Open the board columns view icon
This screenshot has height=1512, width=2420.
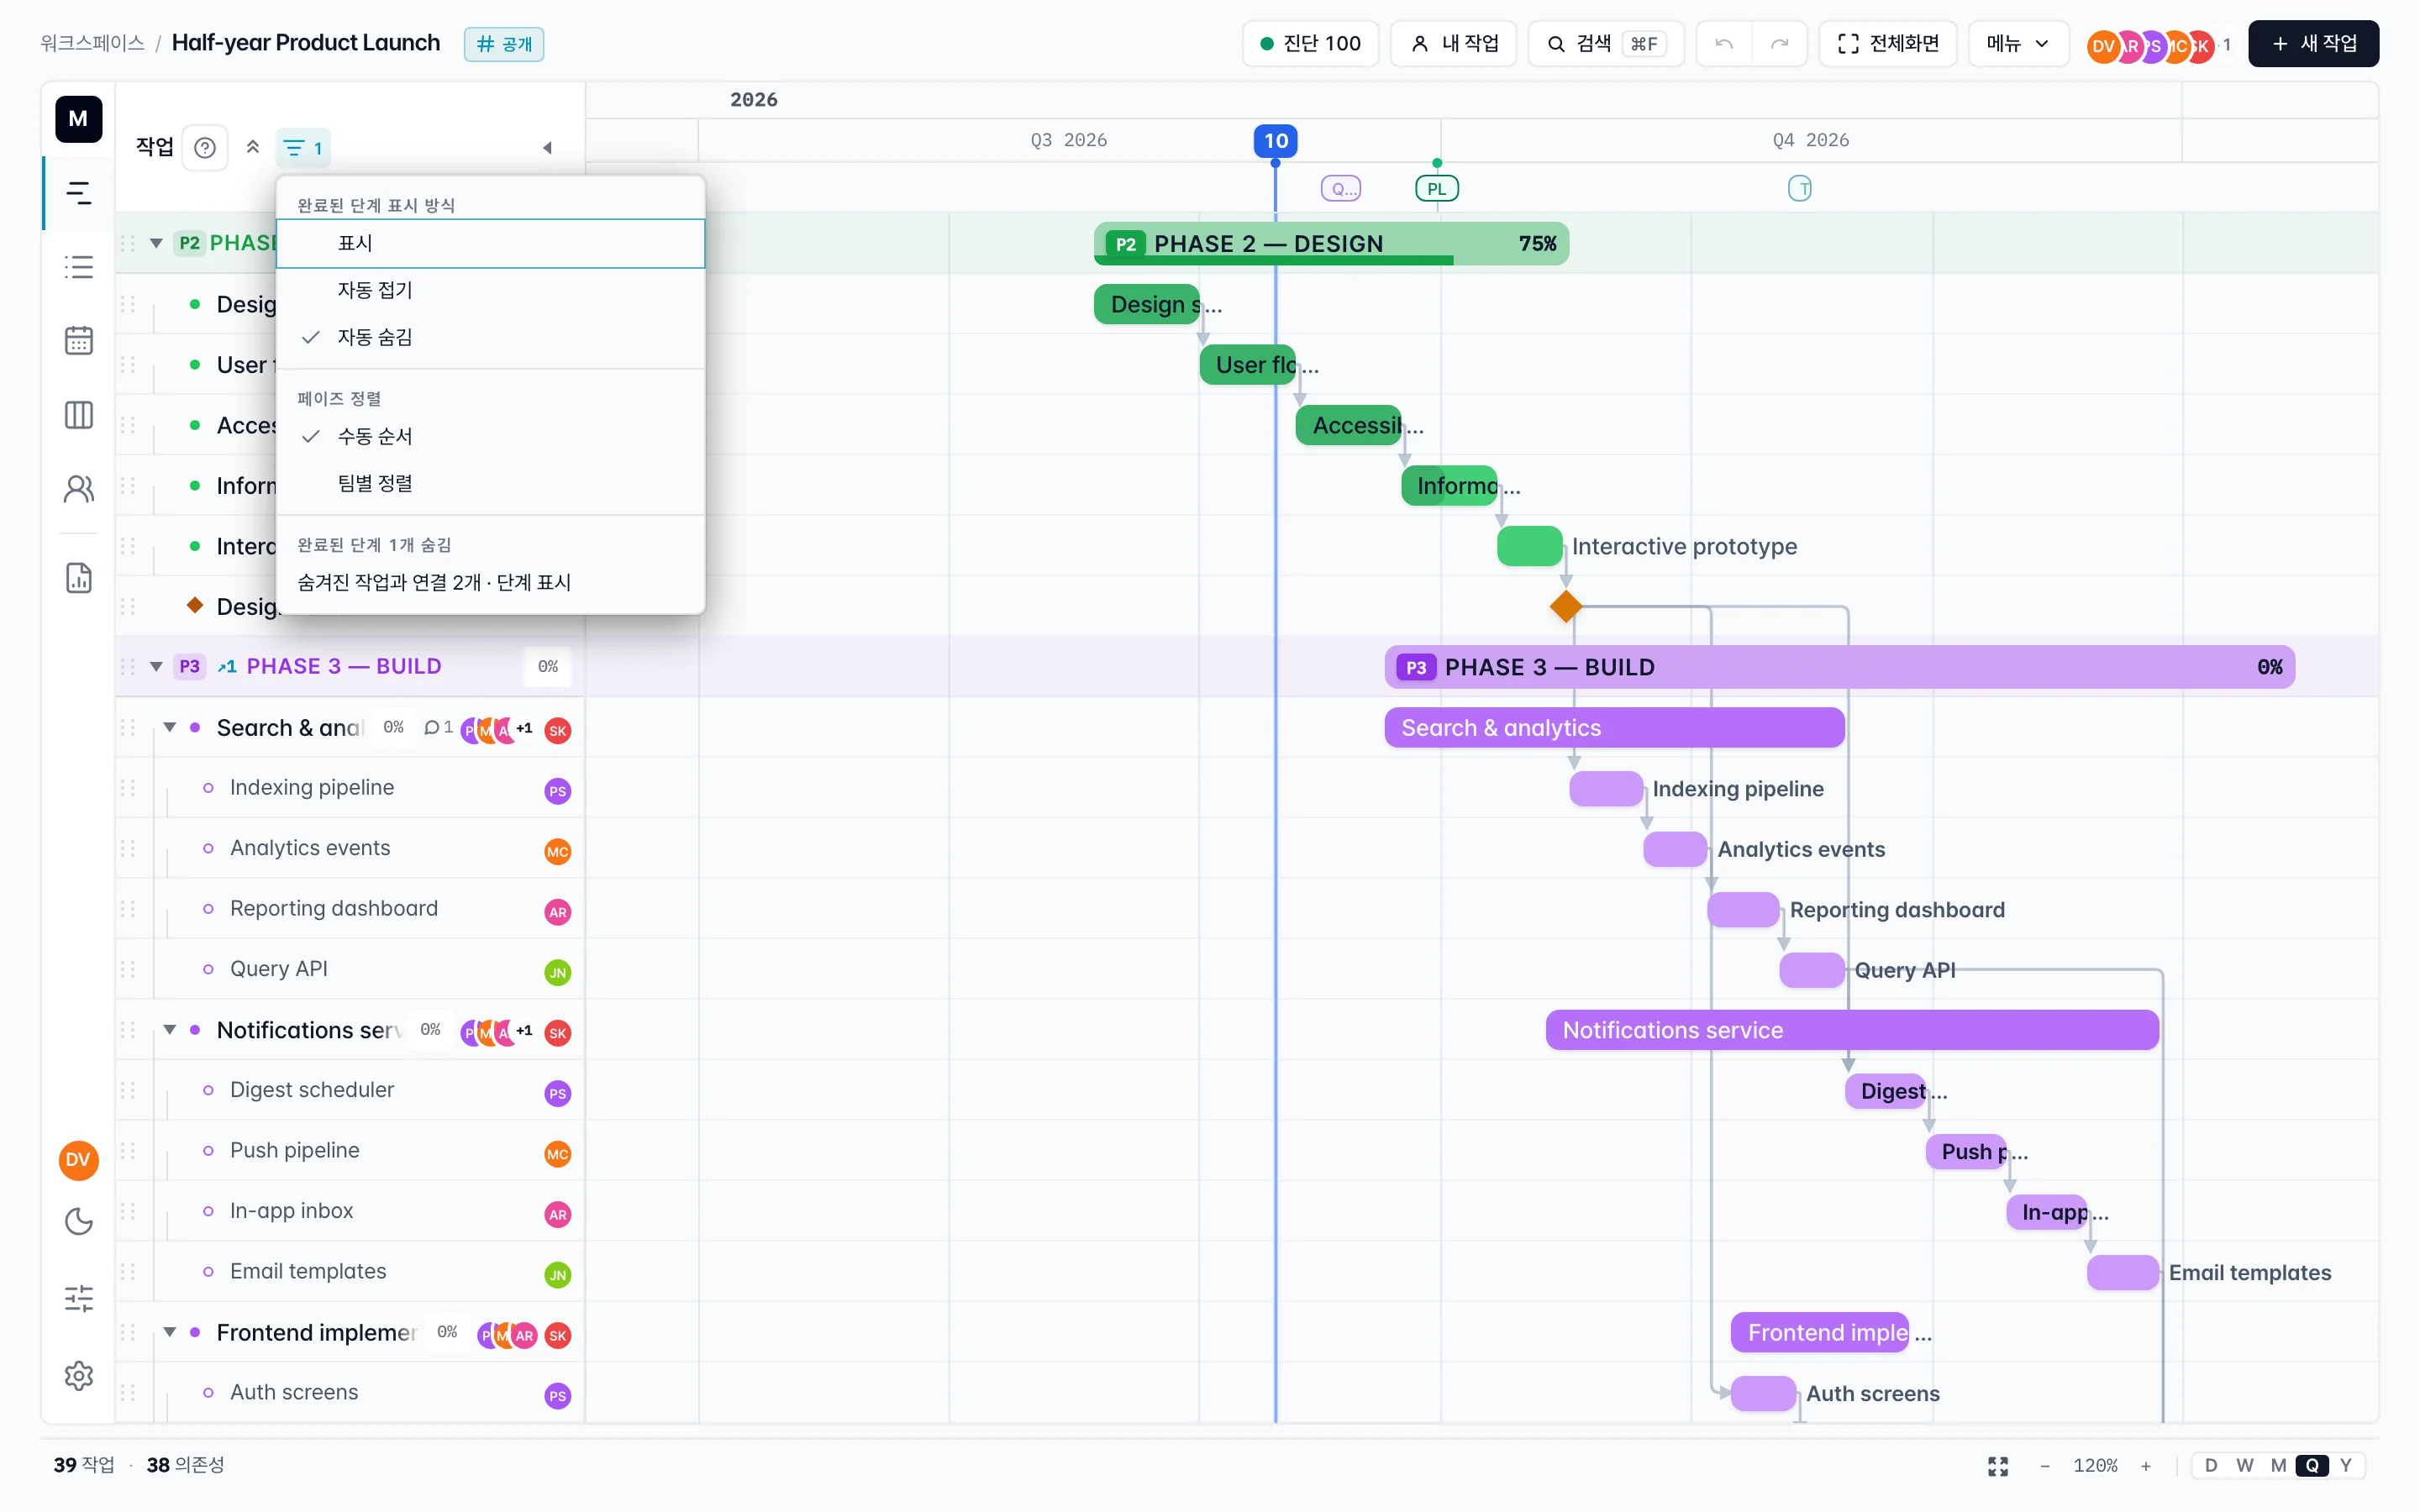click(78, 415)
